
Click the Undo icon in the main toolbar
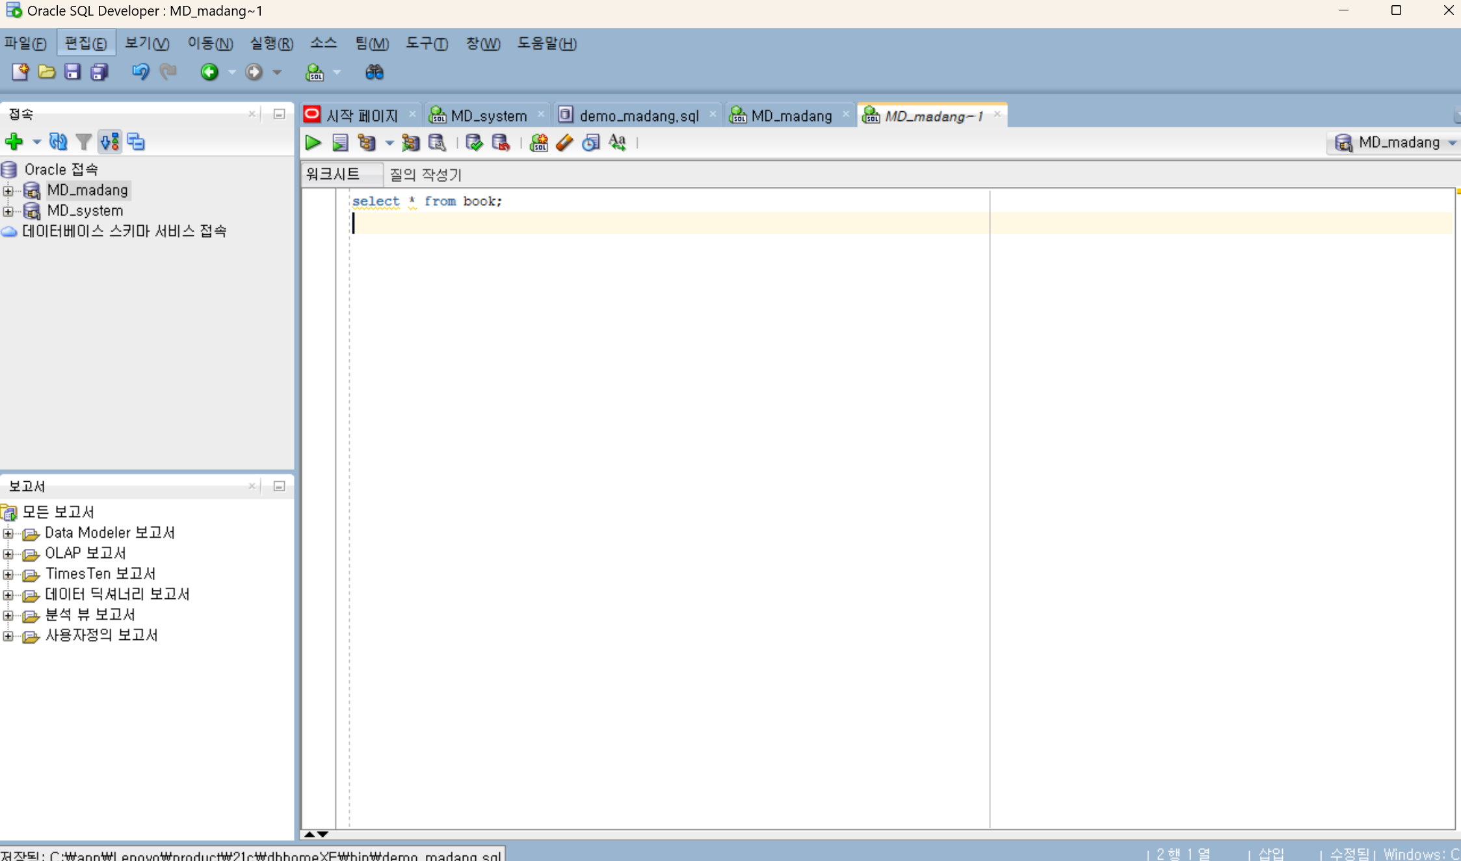point(140,72)
